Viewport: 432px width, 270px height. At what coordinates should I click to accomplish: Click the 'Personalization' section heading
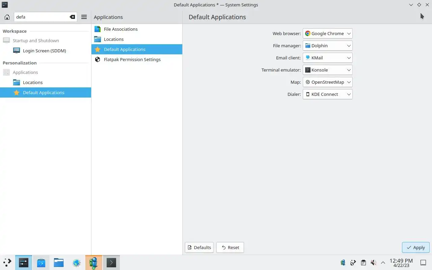tap(20, 63)
